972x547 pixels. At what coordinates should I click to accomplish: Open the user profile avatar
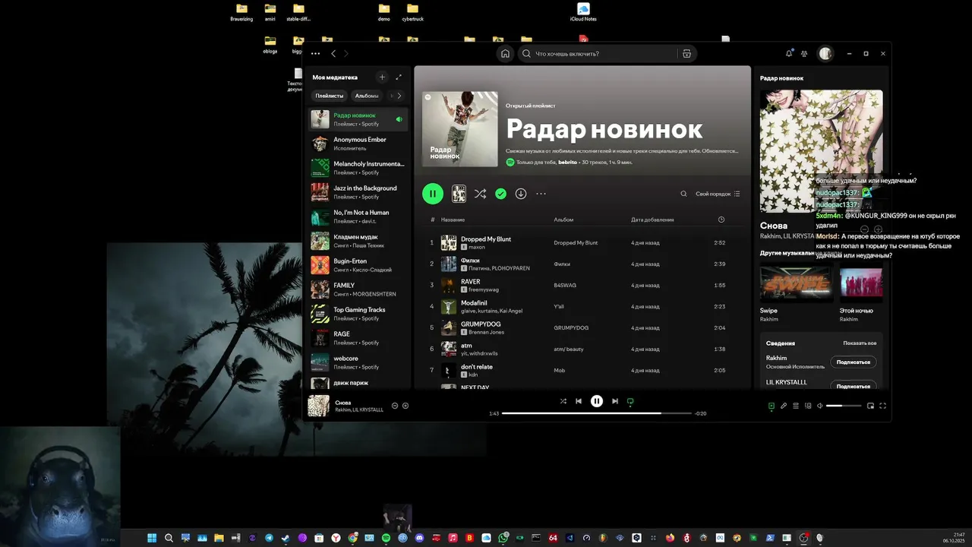tap(825, 54)
